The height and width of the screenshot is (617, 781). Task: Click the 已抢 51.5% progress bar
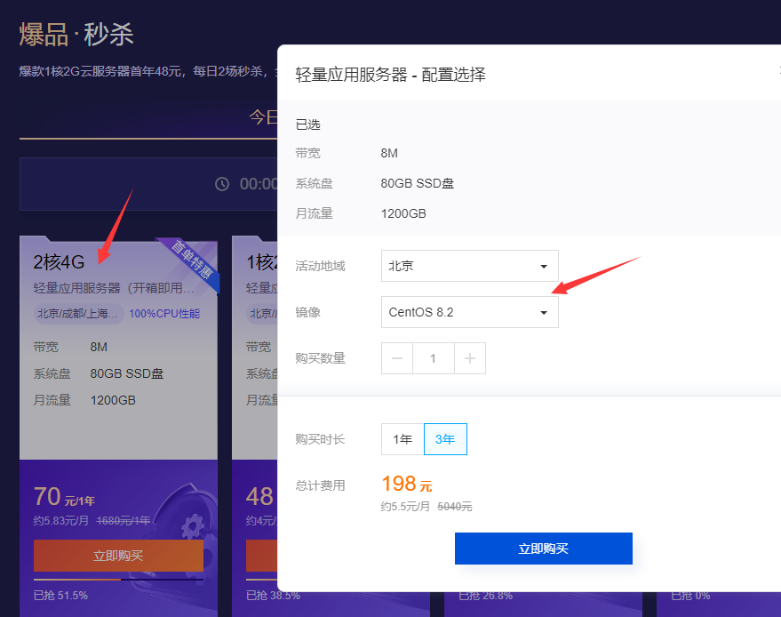(x=118, y=580)
